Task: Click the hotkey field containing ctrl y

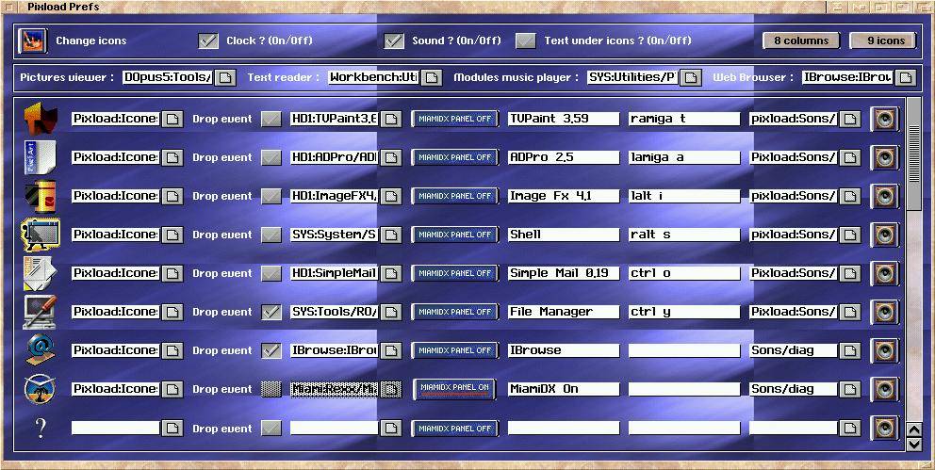Action: tap(684, 312)
